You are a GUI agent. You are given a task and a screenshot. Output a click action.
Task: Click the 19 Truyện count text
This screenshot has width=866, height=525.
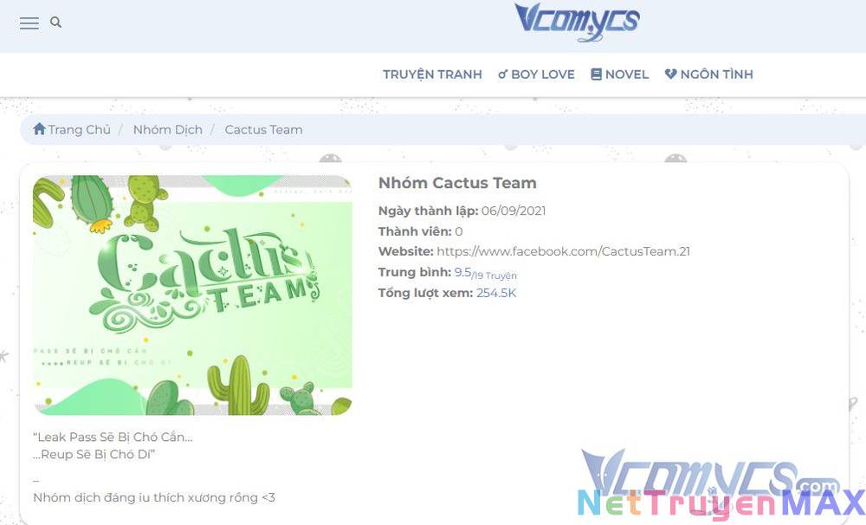pyautogui.click(x=495, y=275)
